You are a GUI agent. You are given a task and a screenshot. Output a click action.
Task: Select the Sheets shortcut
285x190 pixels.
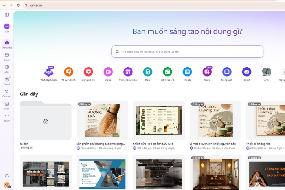[x=187, y=74]
